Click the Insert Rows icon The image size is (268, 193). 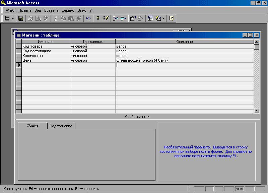point(115,18)
